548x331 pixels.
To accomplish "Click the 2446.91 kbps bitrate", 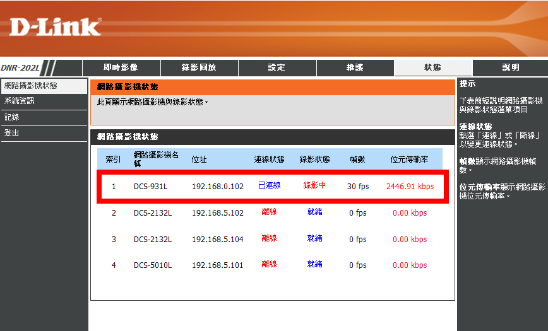I will pyautogui.click(x=410, y=187).
